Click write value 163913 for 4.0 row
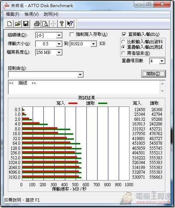175x208 pixels. coord(138,124)
